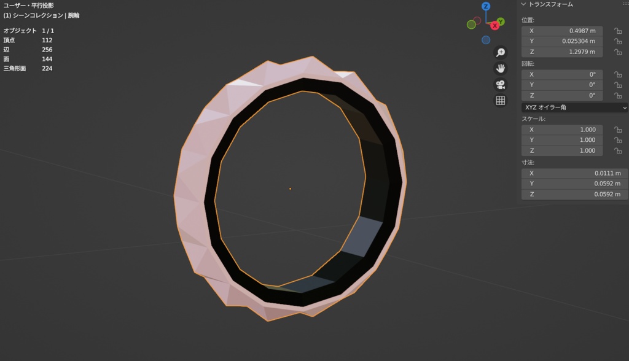The height and width of the screenshot is (361, 629).
Task: Click dimensions X field 0.0111 m
Action: [574, 173]
